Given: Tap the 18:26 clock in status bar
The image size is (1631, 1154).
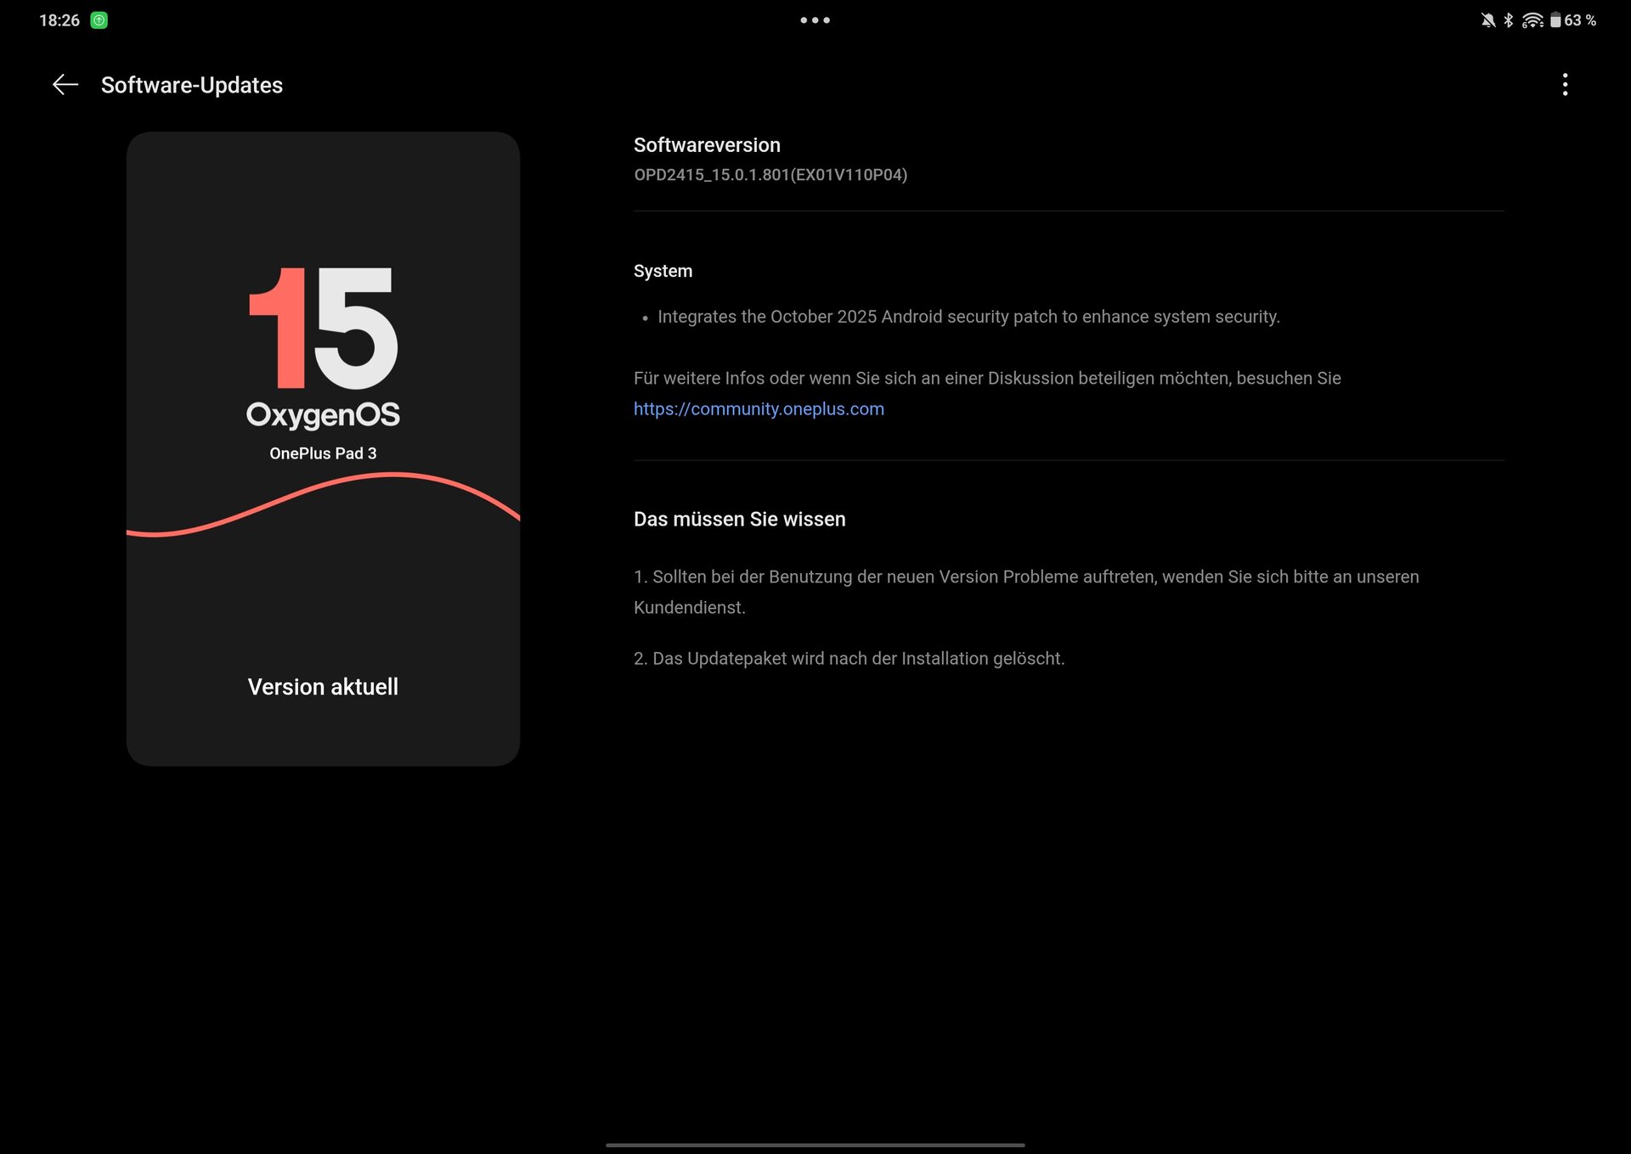Looking at the screenshot, I should point(59,20).
